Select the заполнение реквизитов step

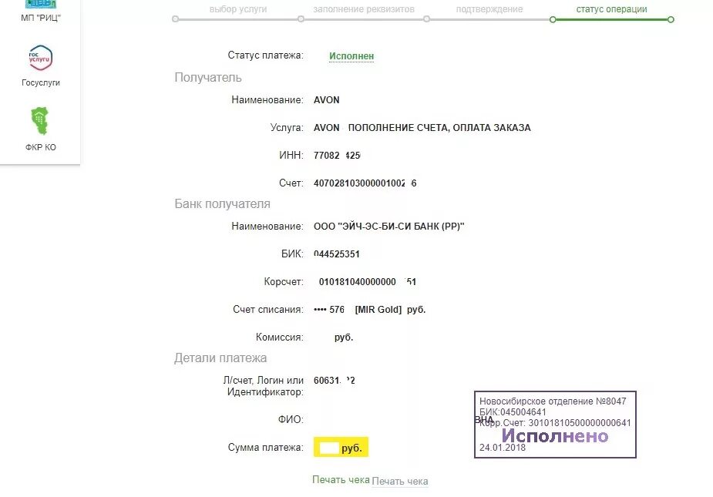364,9
